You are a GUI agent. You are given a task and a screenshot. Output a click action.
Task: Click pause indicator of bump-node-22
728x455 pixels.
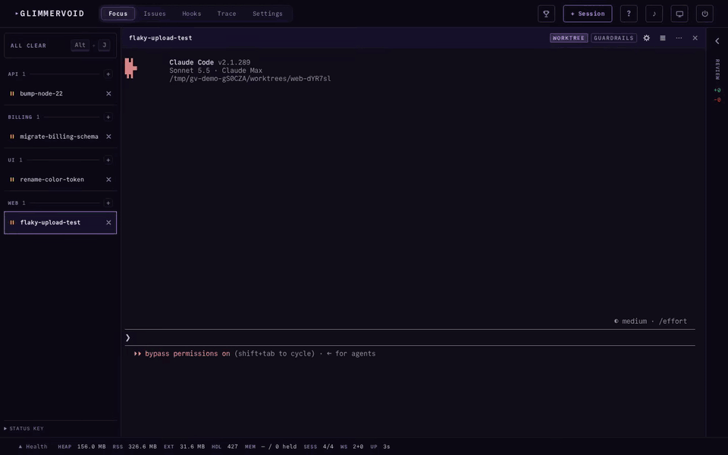(12, 93)
